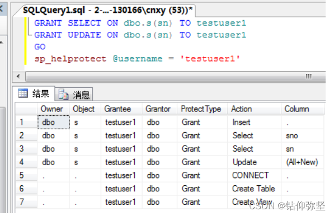Image resolution: width=334 pixels, height=216 pixels.
Task: Click the 'Update' action cell
Action: pyautogui.click(x=255, y=162)
